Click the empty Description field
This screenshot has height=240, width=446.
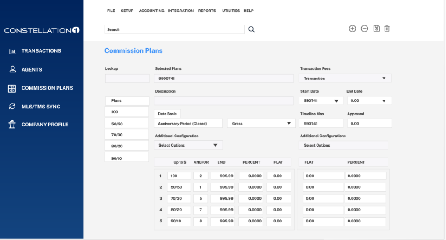point(223,100)
